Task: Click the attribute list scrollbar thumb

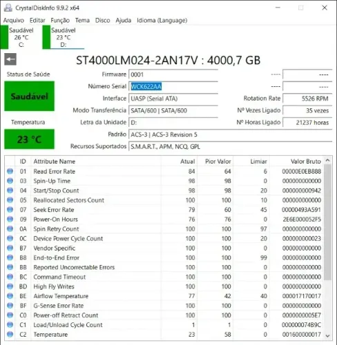Action: 328,222
